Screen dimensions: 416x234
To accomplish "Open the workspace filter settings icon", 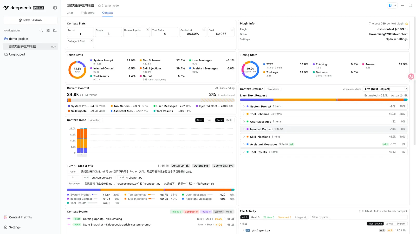I will (48, 30).
